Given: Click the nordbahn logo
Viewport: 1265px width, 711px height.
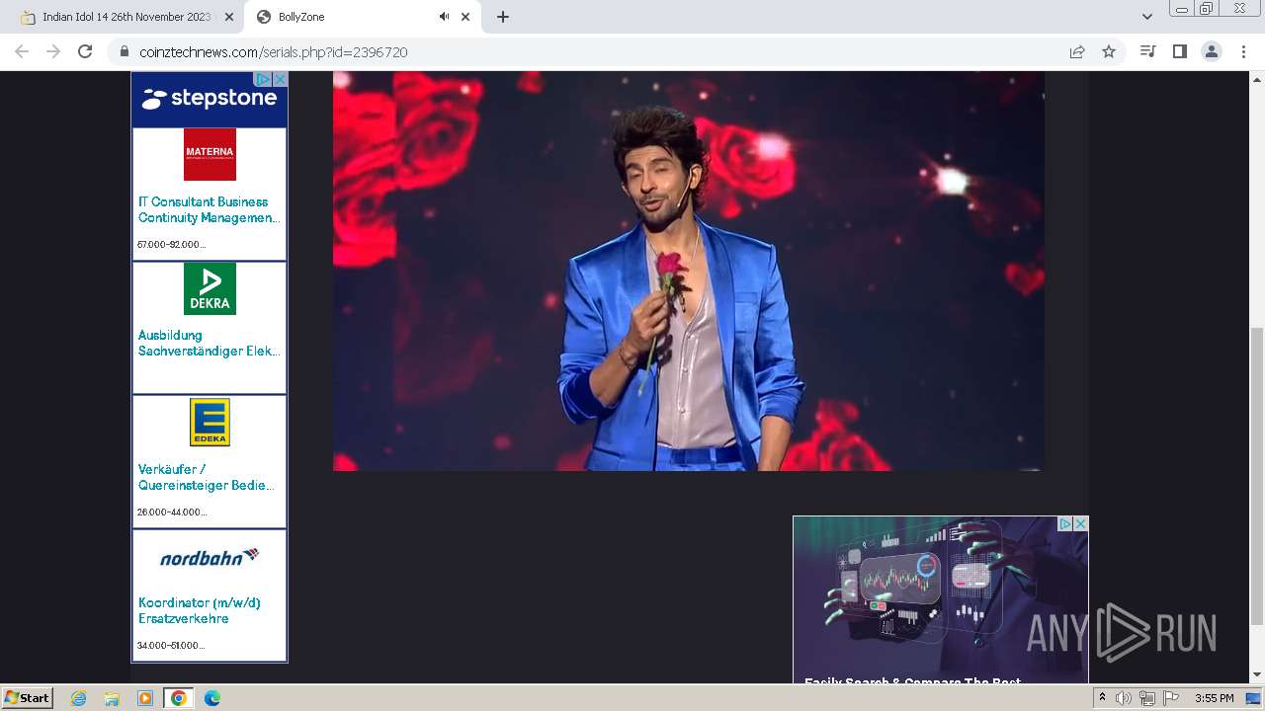Looking at the screenshot, I should click(210, 558).
